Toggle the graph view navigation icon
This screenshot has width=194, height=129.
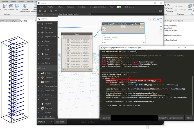(159, 19)
